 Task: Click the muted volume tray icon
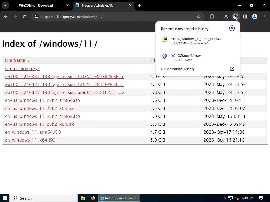(x=237, y=198)
